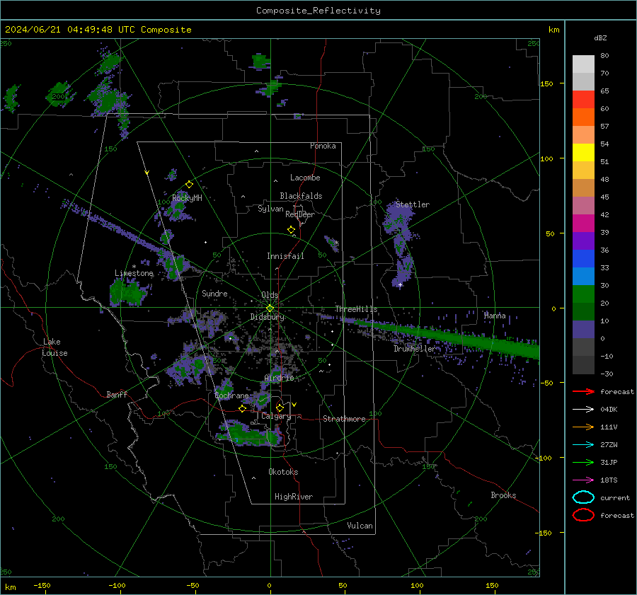This screenshot has width=637, height=595.
Task: Click the Drumheller label
Action: [x=414, y=349]
